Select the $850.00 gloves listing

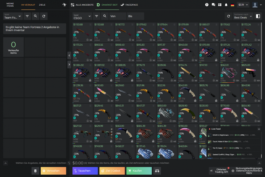click(x=167, y=113)
